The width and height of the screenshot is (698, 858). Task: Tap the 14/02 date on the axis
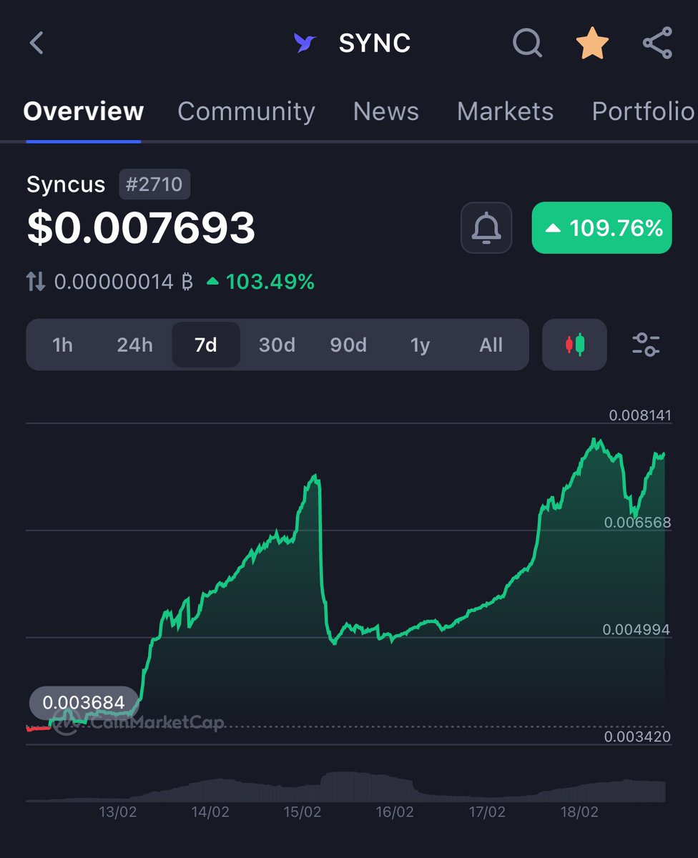click(x=210, y=812)
